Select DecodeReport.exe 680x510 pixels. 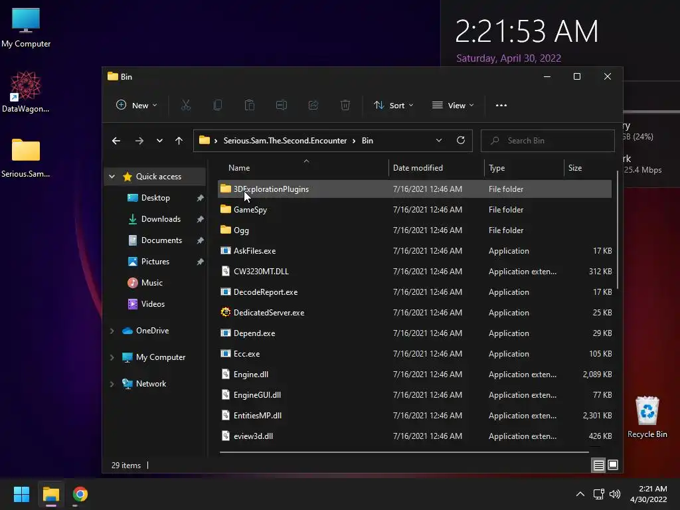[x=414, y=292]
